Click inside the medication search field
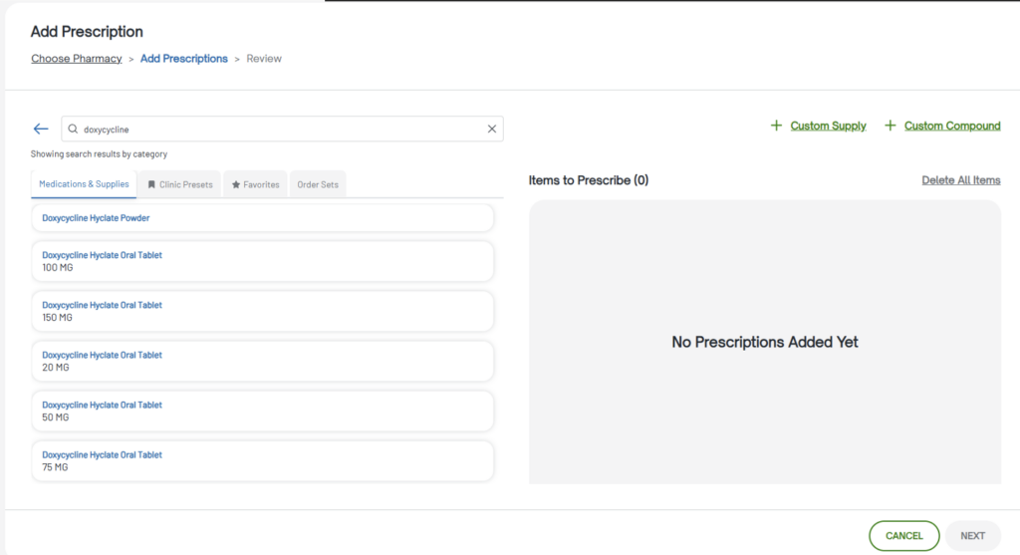1020x555 pixels. pyautogui.click(x=279, y=129)
